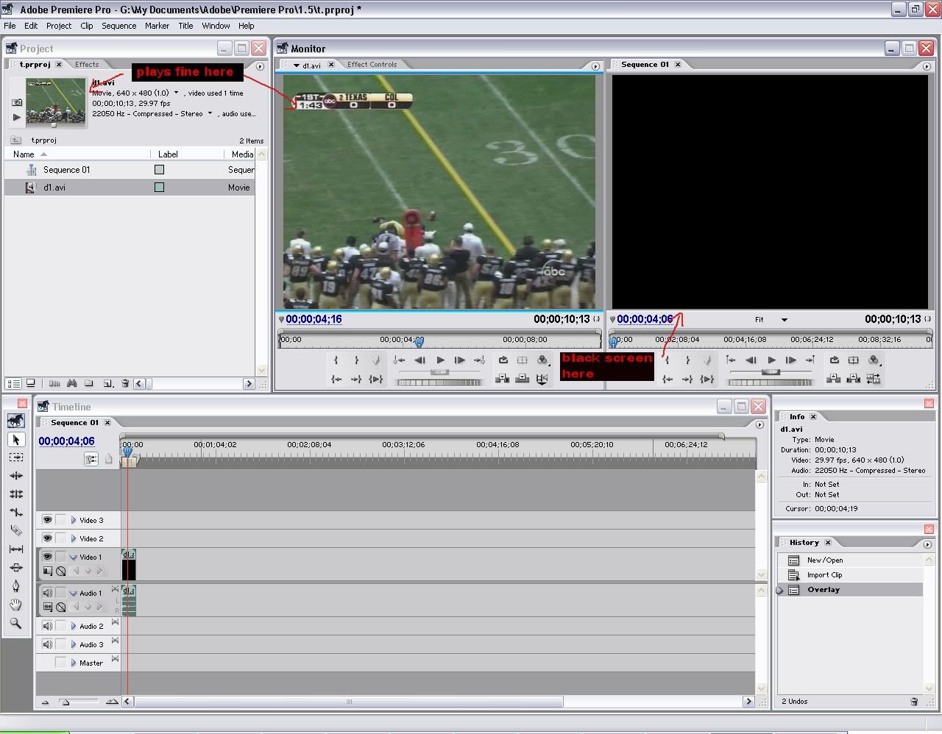Click the Insert button in source monitor
Screen dimensions: 942x734
point(503,378)
